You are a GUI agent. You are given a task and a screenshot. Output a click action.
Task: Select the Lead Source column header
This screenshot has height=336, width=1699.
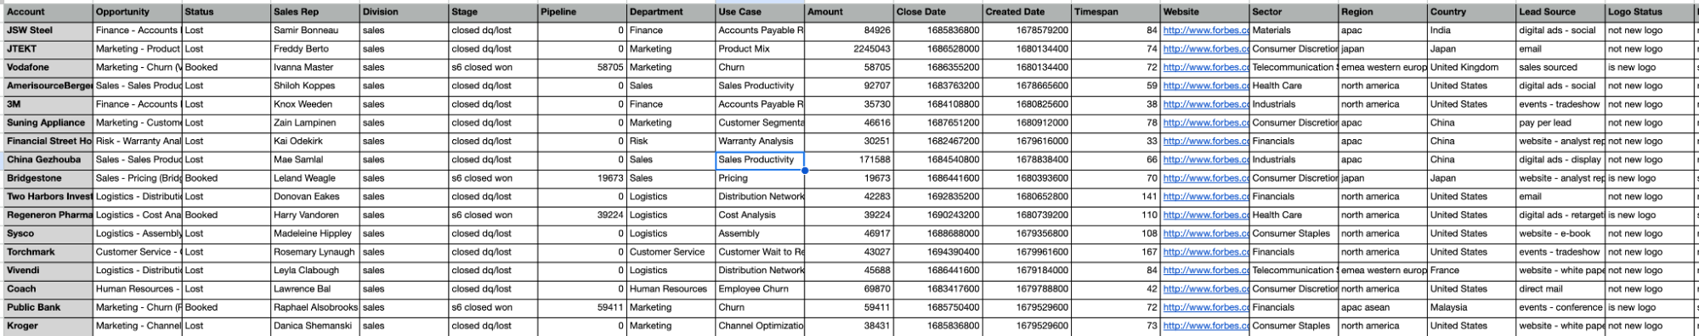1560,12
